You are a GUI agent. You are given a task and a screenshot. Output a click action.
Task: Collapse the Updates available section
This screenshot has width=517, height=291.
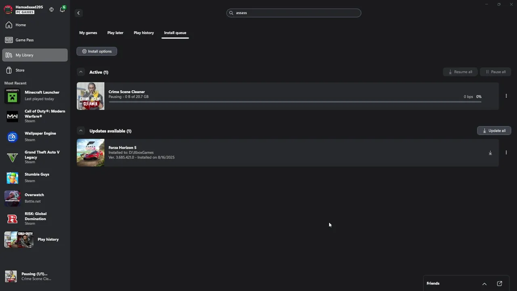pyautogui.click(x=81, y=131)
